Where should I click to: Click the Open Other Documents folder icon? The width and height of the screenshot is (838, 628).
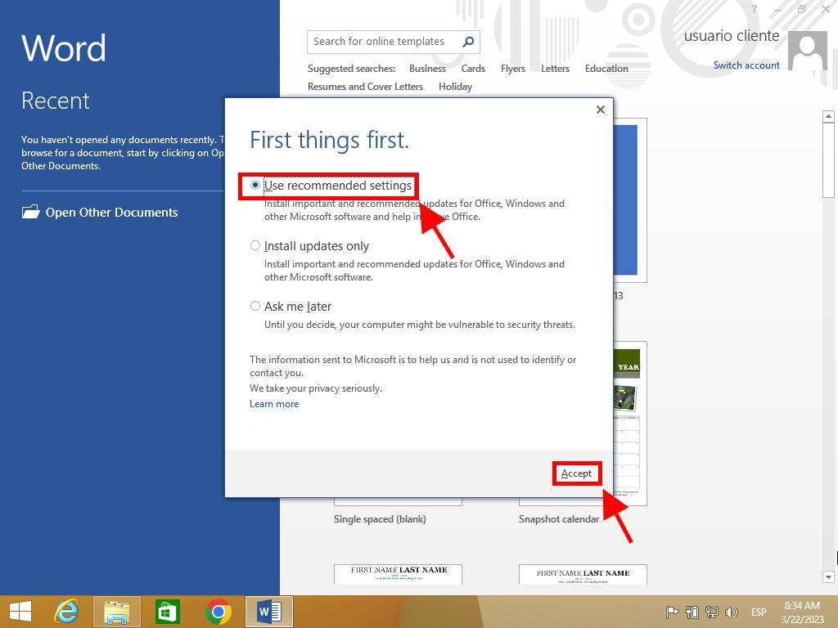(x=31, y=213)
